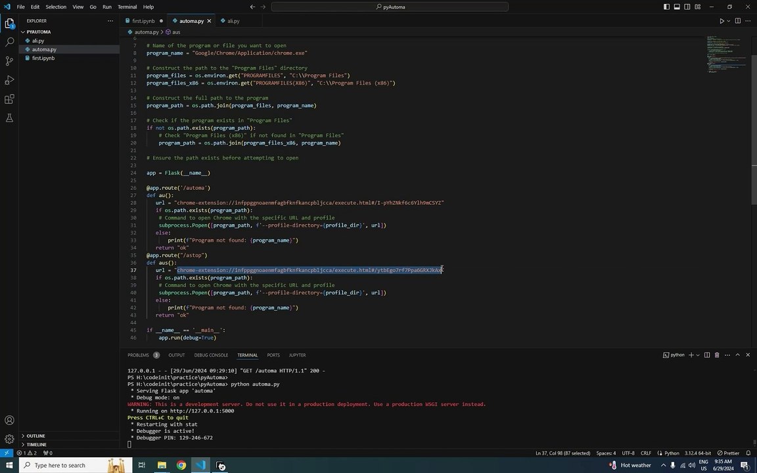Open the Terminal menu

point(127,7)
